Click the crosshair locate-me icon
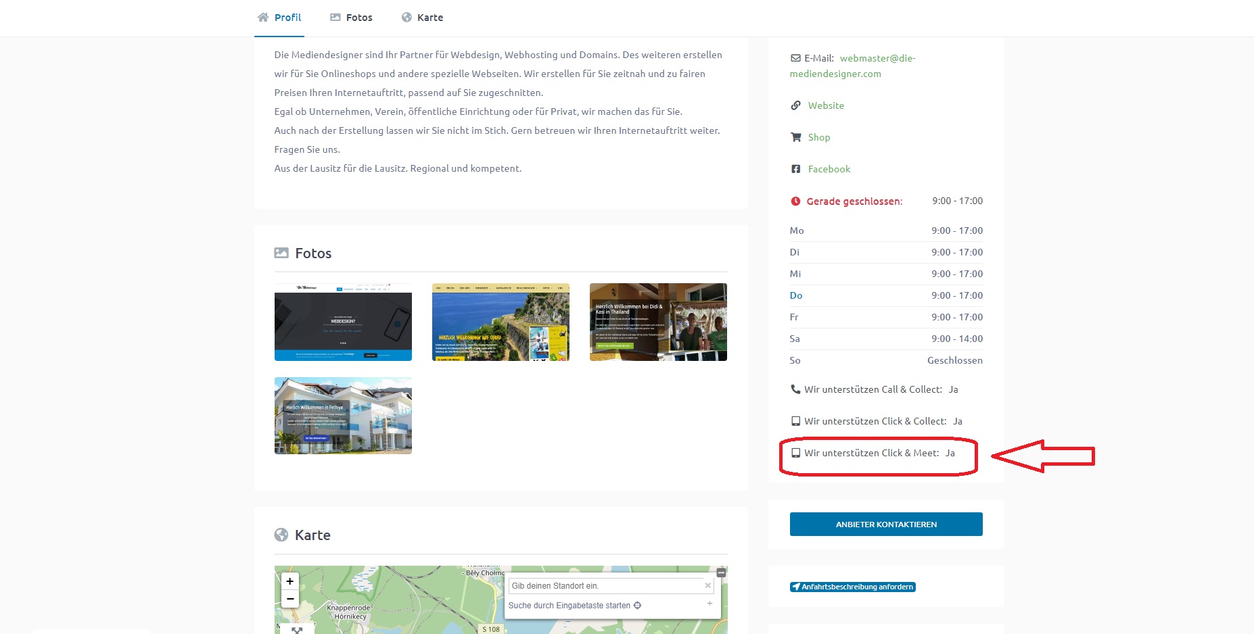The image size is (1254, 634). 637,606
